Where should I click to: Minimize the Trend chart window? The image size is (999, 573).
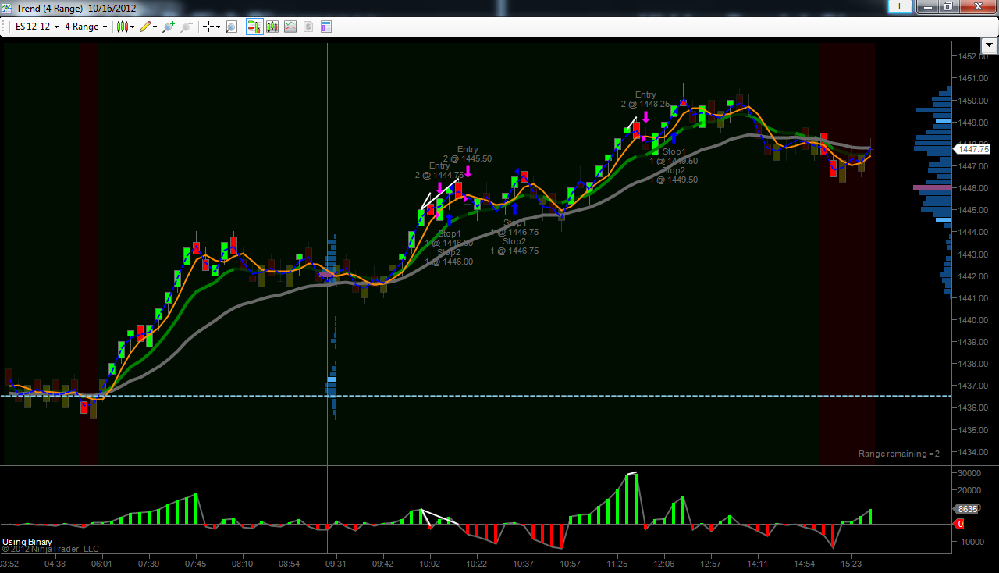pos(926,6)
